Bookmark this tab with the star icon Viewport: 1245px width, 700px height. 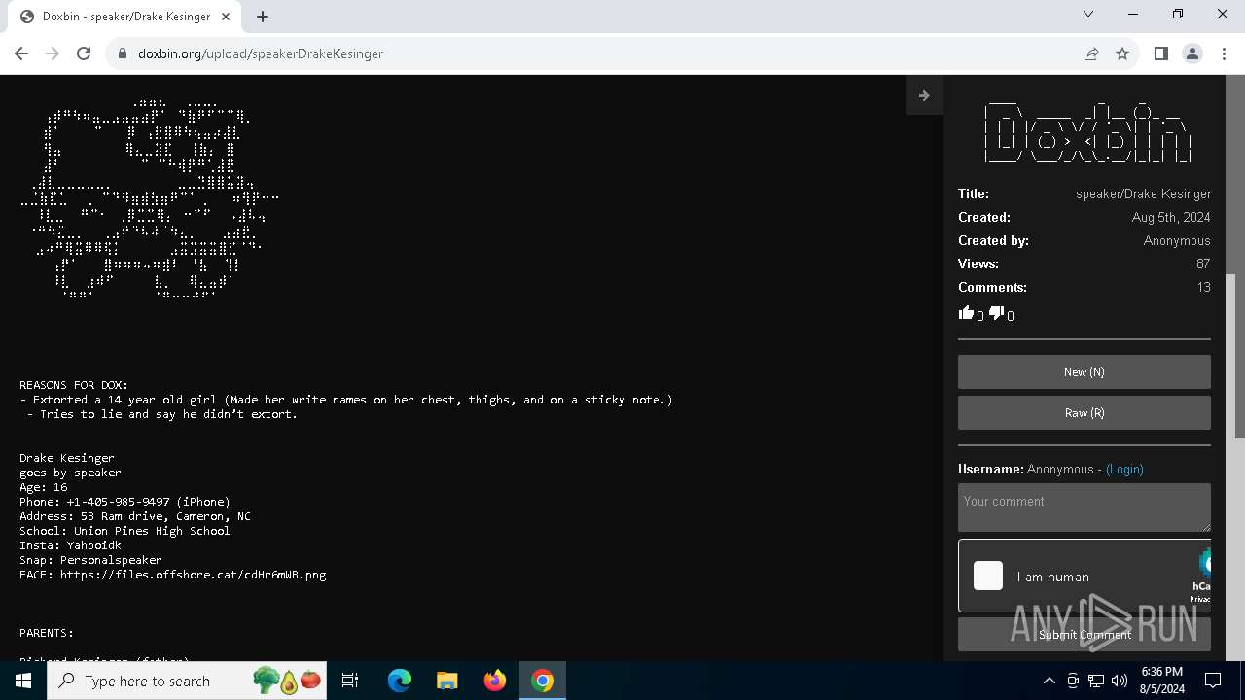[1122, 53]
